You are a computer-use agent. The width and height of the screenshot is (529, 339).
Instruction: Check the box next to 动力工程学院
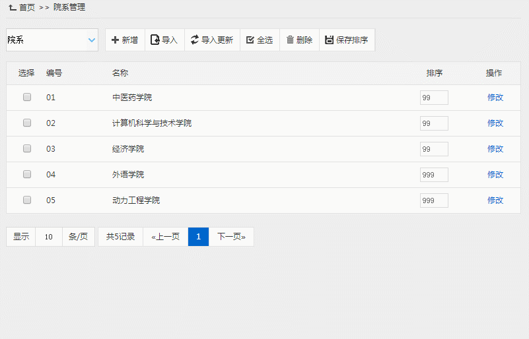(27, 200)
